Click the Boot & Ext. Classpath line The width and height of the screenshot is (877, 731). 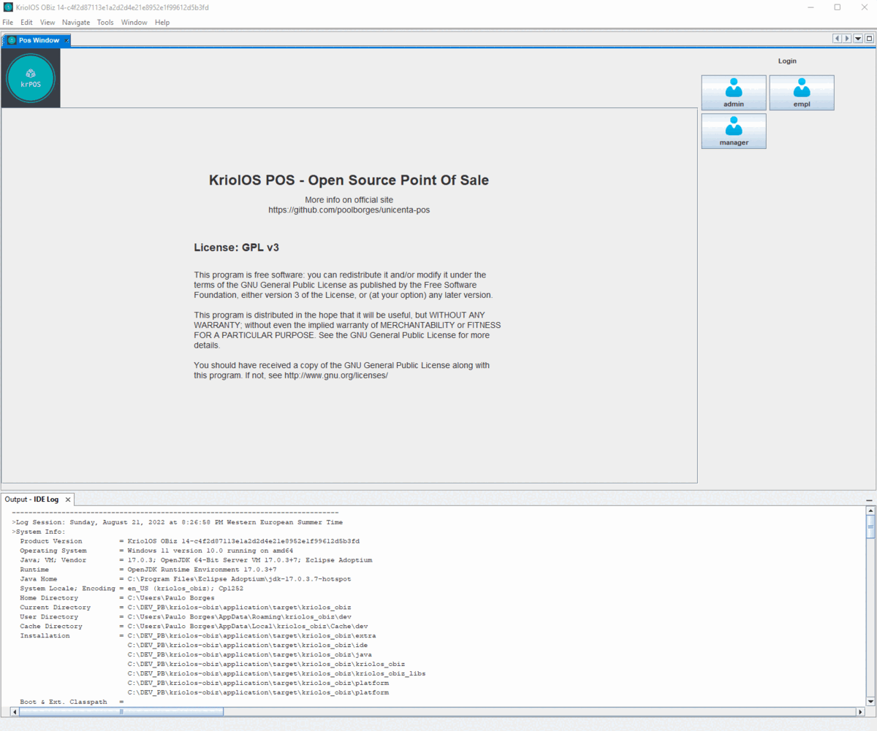coord(72,703)
